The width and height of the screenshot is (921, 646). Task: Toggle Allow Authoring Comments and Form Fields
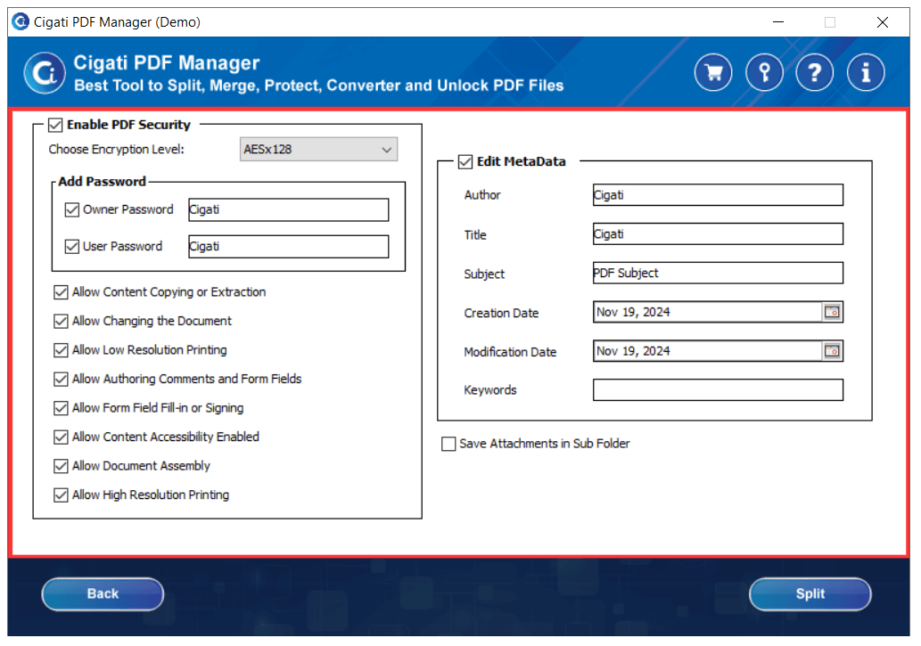[61, 380]
